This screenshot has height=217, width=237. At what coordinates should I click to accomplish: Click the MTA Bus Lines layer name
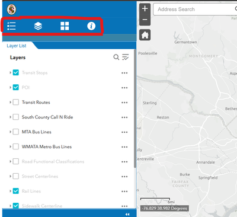[37, 132]
